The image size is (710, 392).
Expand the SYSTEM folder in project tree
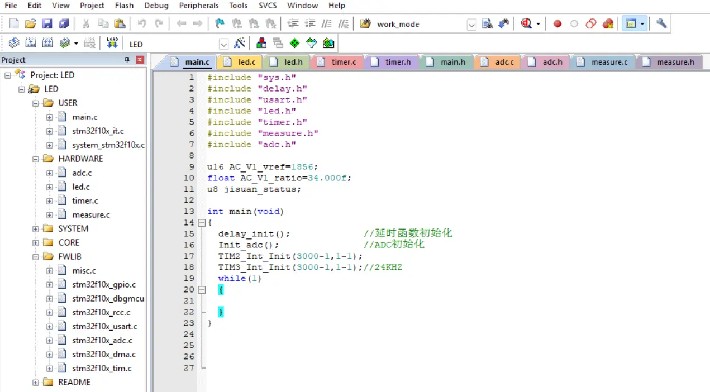point(36,229)
